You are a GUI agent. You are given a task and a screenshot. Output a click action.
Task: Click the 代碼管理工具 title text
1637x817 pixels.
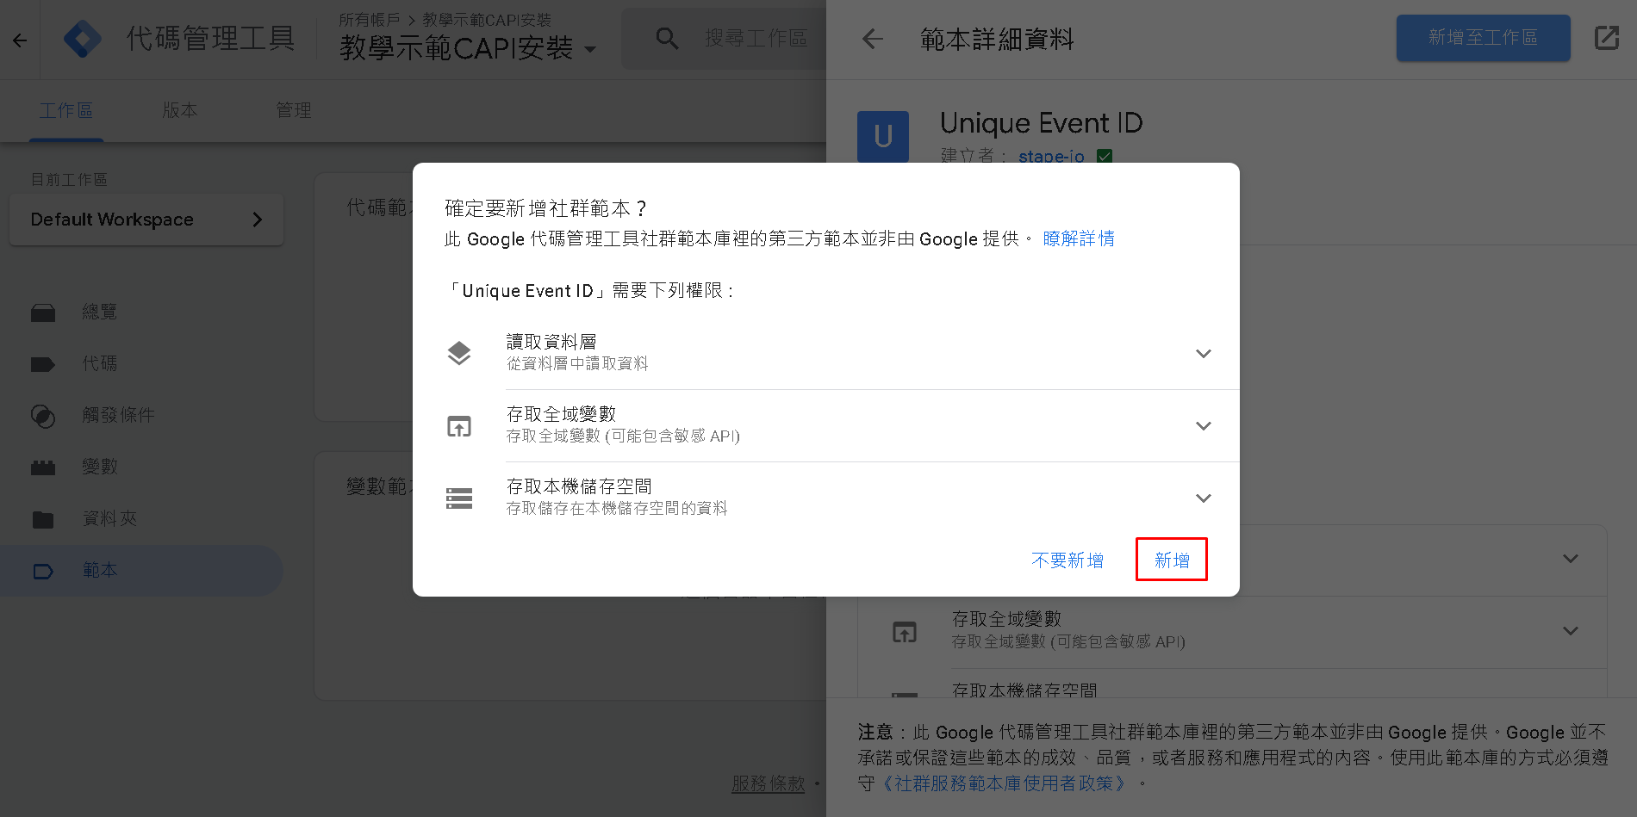click(x=210, y=39)
